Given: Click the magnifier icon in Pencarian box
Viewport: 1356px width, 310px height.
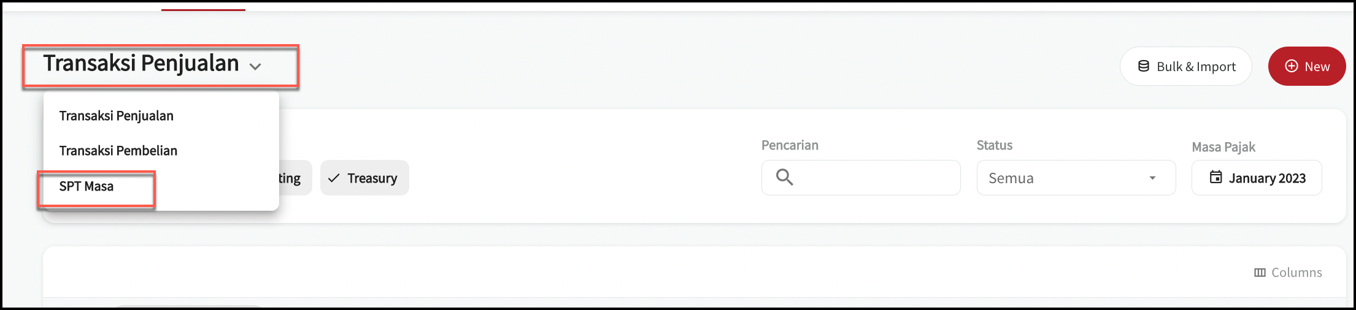Looking at the screenshot, I should pyautogui.click(x=784, y=177).
